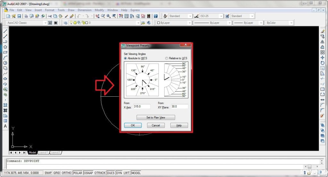Open the Dimension menu
Screen dimensions: 328x177
click(x=84, y=10)
